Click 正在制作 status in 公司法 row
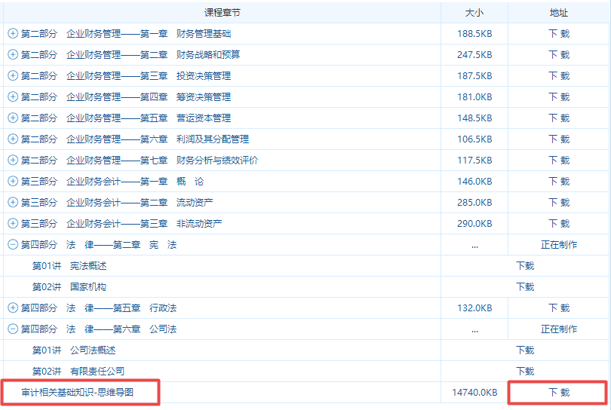 coord(559,329)
